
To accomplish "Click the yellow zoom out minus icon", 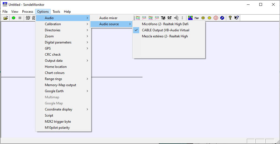I will click(x=209, y=18).
